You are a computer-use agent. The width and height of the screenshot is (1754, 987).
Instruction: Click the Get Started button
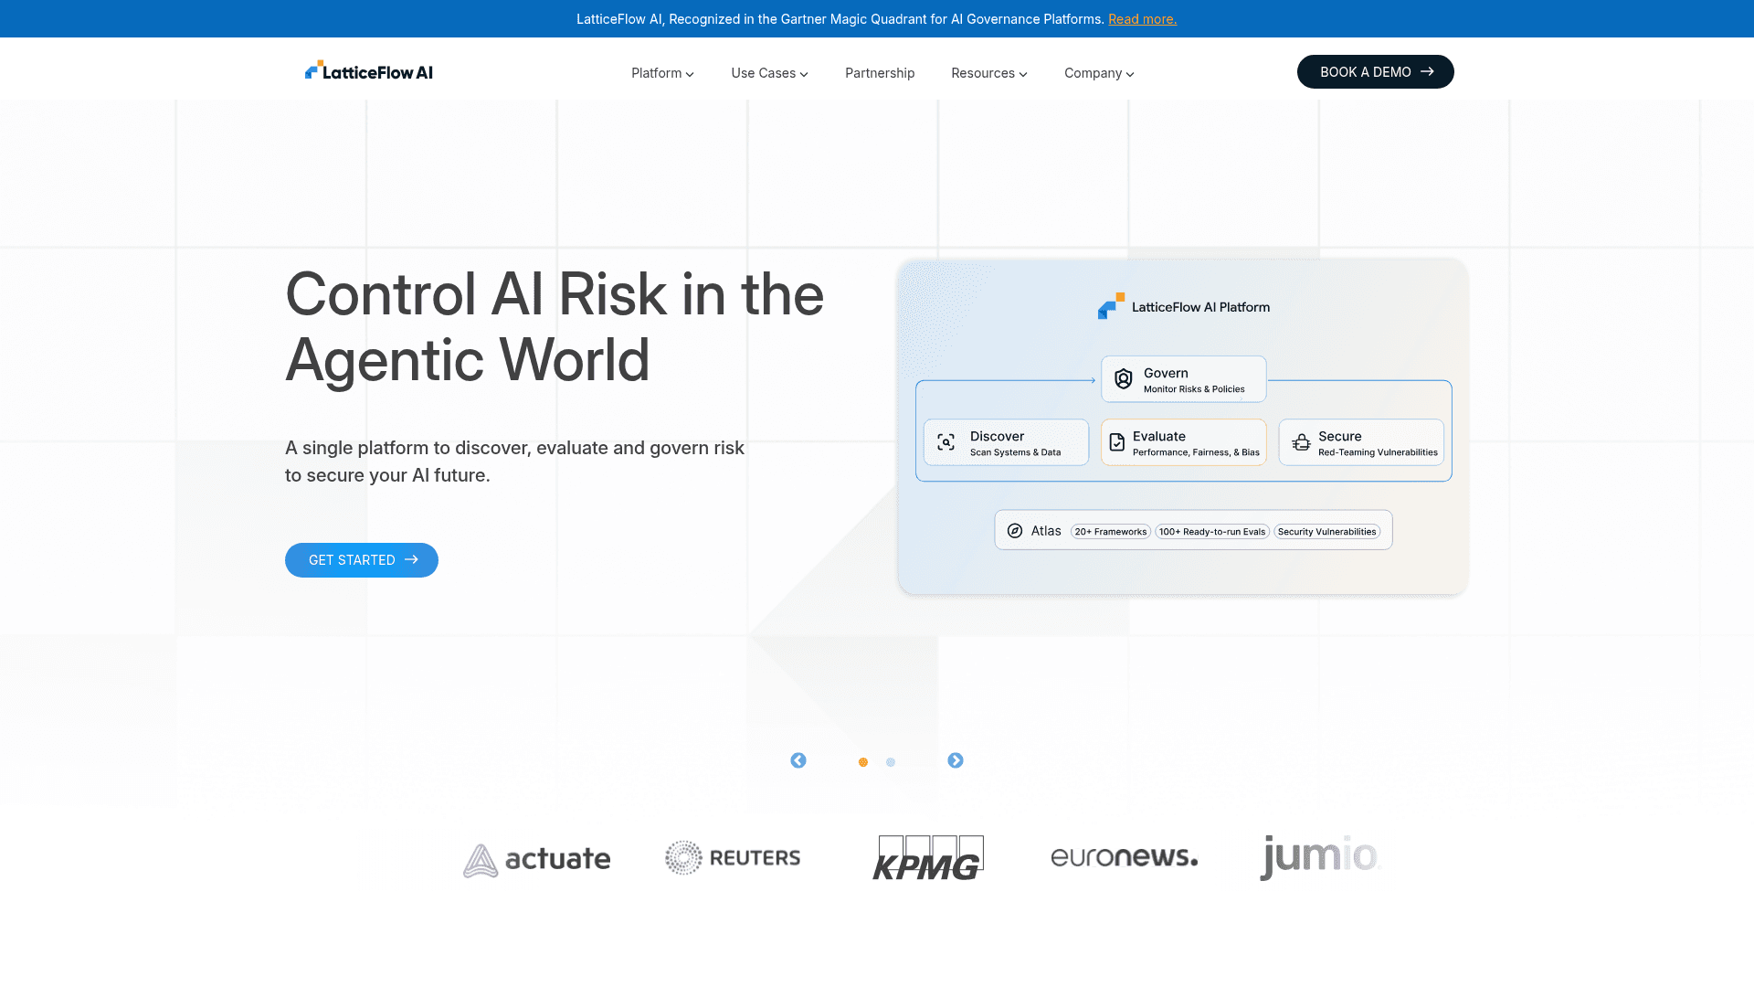coord(362,560)
